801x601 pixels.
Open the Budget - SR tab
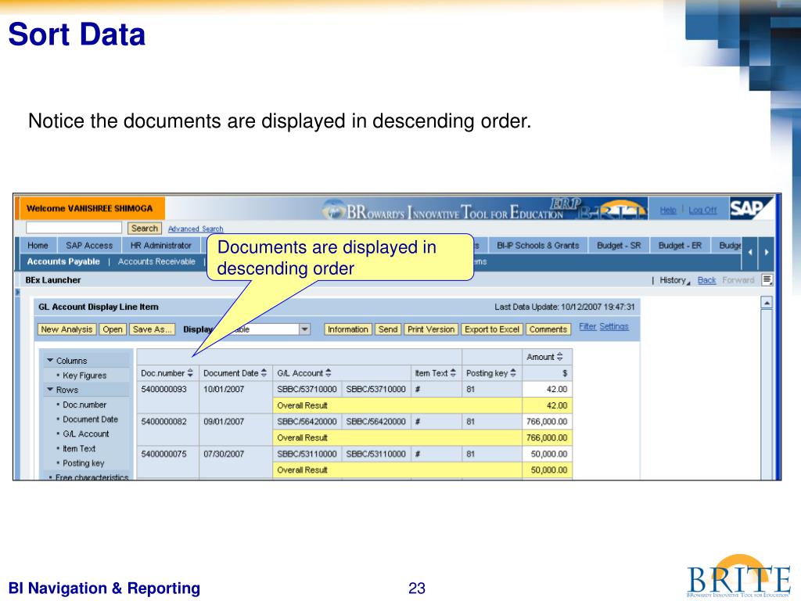click(x=618, y=246)
